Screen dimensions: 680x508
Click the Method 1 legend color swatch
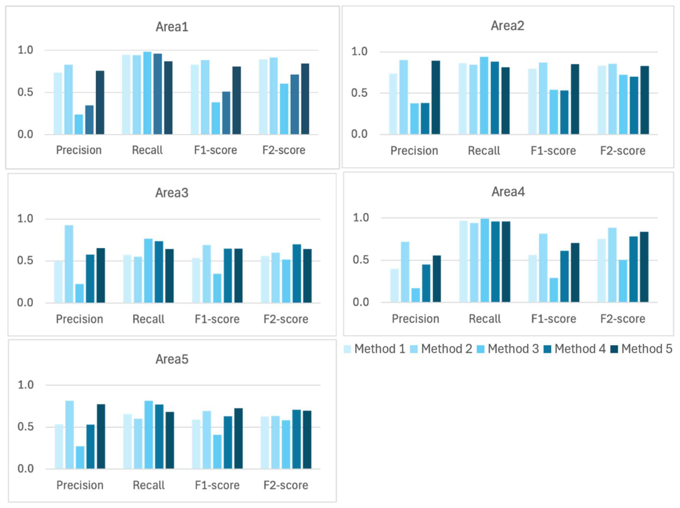pyautogui.click(x=347, y=349)
